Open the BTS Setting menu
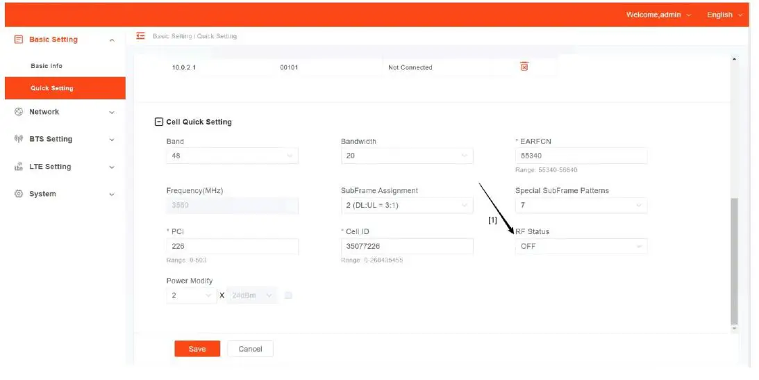The height and width of the screenshot is (380, 759). pyautogui.click(x=65, y=139)
